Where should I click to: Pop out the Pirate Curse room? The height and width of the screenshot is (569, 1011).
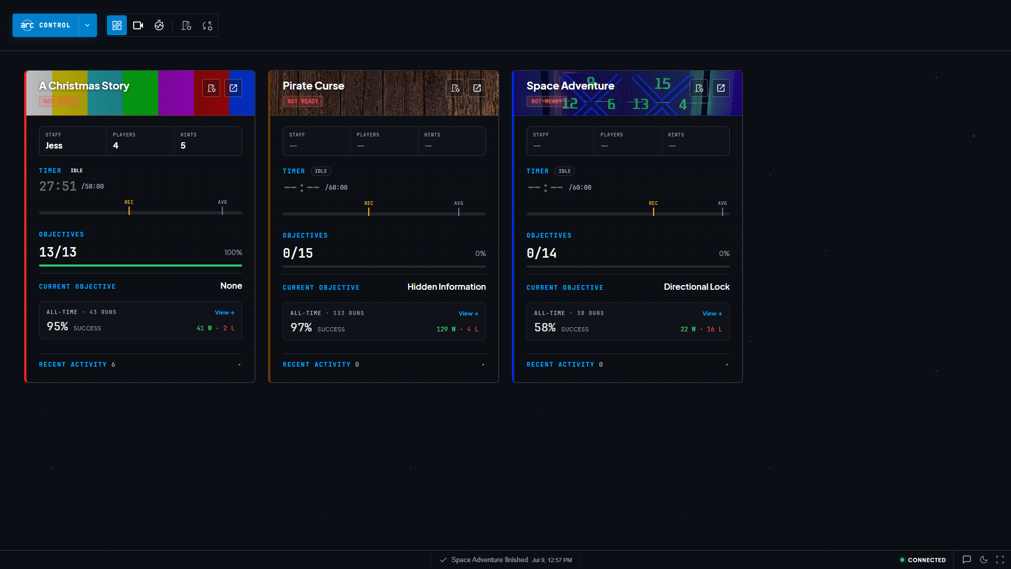477,88
